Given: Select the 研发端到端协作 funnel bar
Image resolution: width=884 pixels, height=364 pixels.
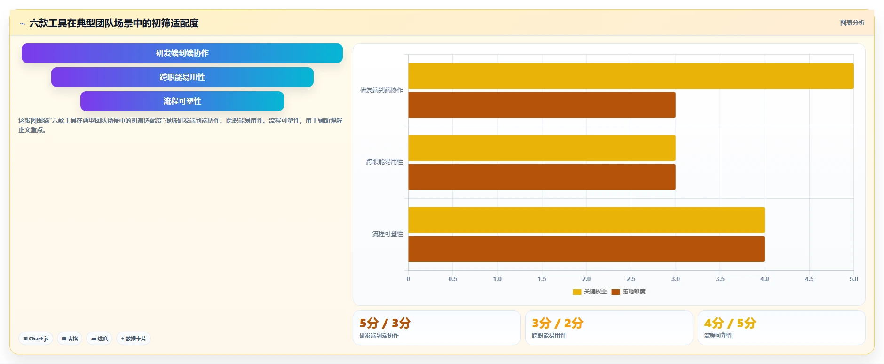Looking at the screenshot, I should [182, 53].
